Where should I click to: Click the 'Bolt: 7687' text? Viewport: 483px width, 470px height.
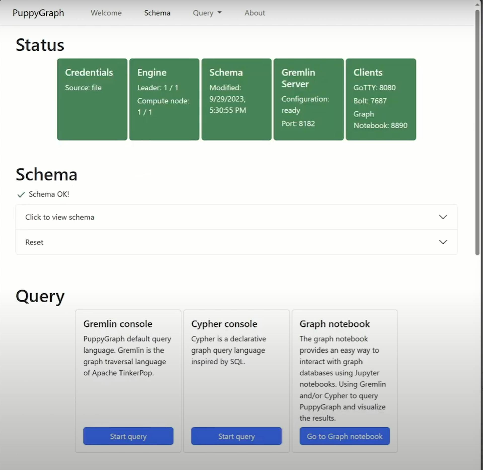(370, 101)
